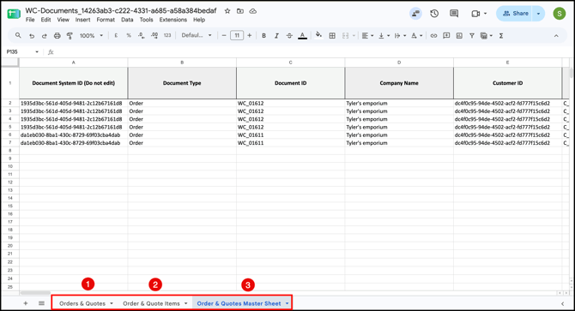The width and height of the screenshot is (575, 311).
Task: Click the search menus magnifier icon
Action: coord(18,35)
